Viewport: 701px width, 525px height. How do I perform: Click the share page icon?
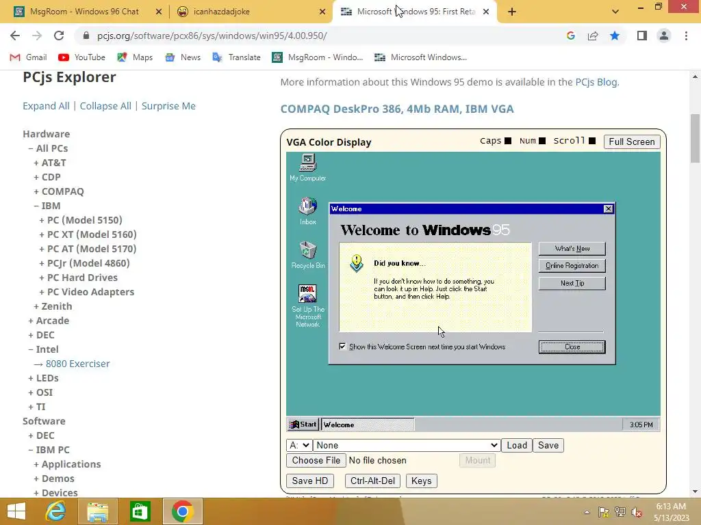pyautogui.click(x=593, y=36)
